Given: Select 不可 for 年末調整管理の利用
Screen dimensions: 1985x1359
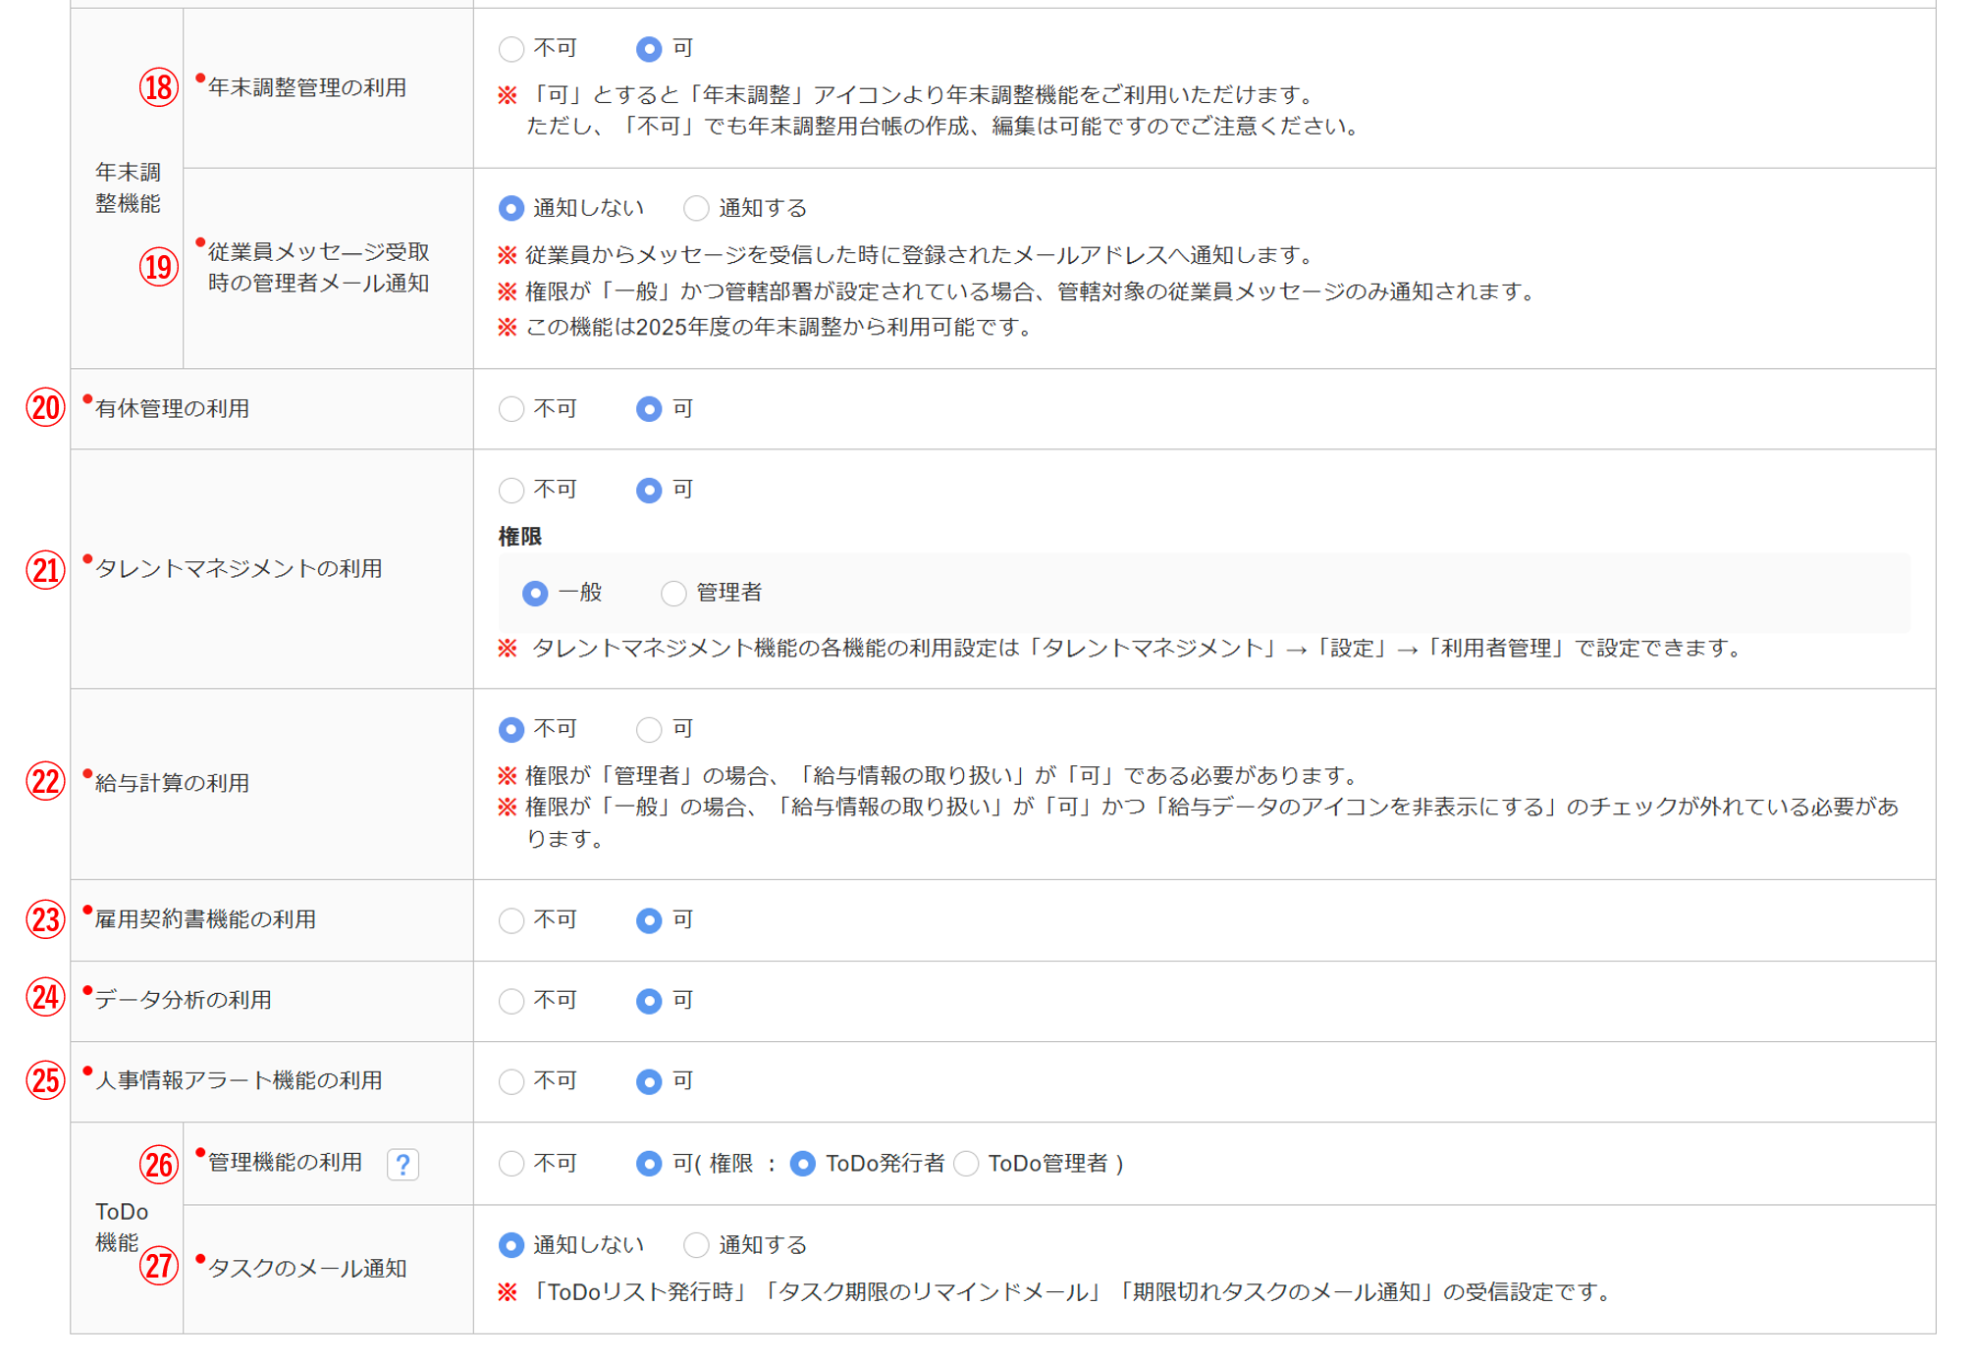Looking at the screenshot, I should [510, 48].
